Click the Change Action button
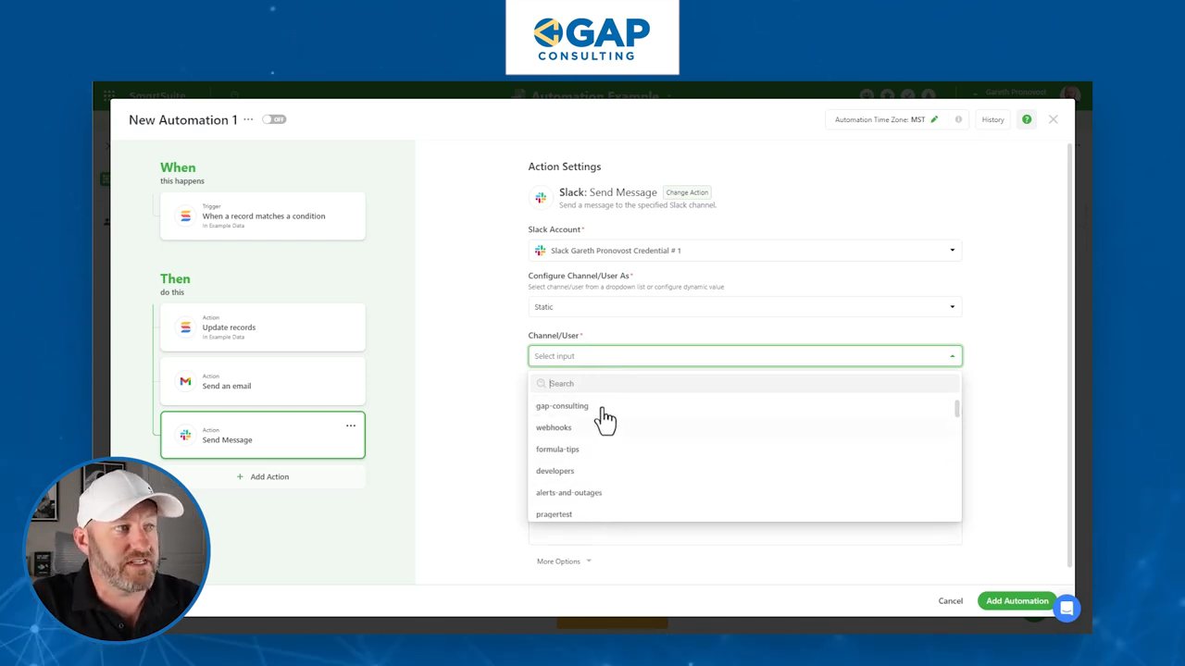1185x666 pixels. click(687, 192)
